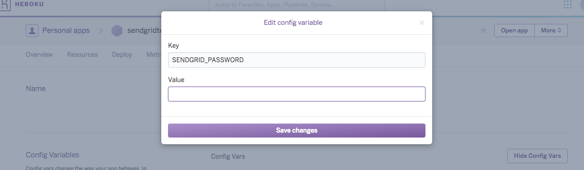Click the Key field containing SENDGRID_PASSWORD
Screen dimensions: 584x170
pyautogui.click(x=296, y=60)
